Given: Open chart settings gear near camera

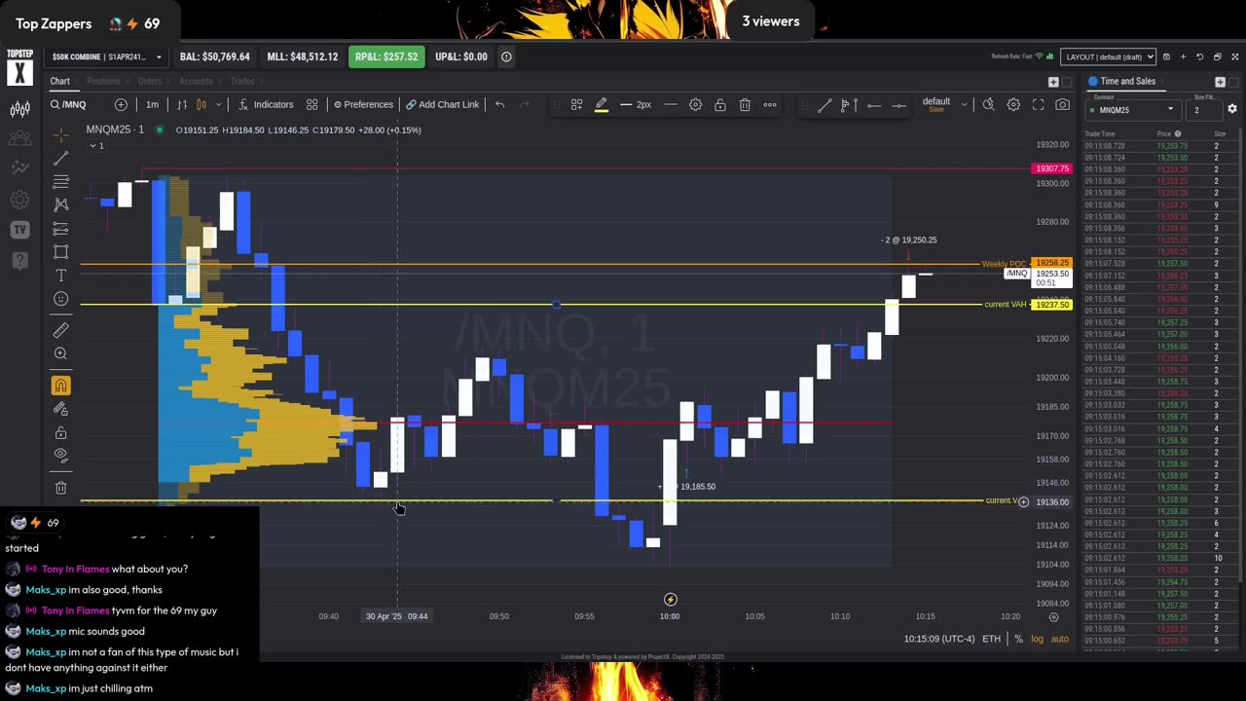Looking at the screenshot, I should click(1013, 104).
